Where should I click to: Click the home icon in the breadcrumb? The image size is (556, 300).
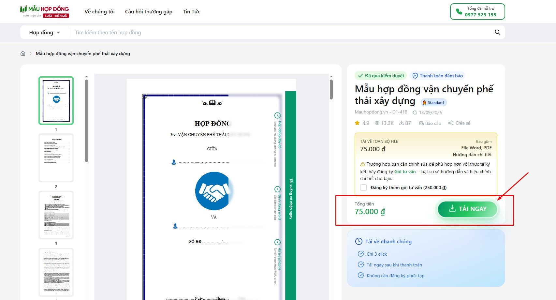tap(23, 53)
